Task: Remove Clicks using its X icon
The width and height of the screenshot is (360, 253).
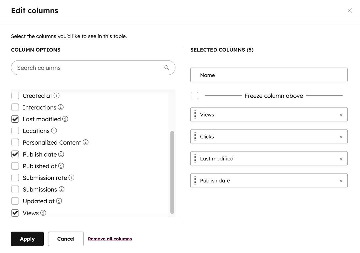Action: [x=341, y=137]
